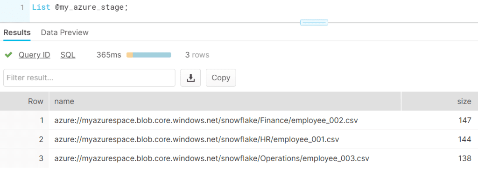Click the size value 138
The width and height of the screenshot is (478, 169).
pyautogui.click(x=465, y=158)
